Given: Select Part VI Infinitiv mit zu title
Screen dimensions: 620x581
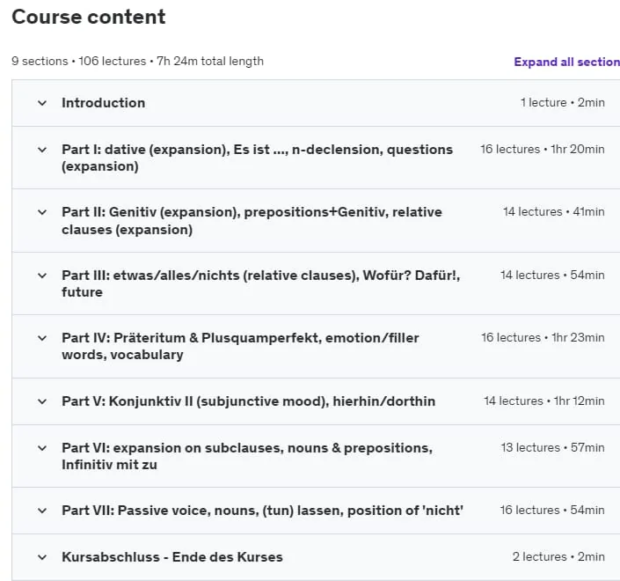Looking at the screenshot, I should 247,456.
